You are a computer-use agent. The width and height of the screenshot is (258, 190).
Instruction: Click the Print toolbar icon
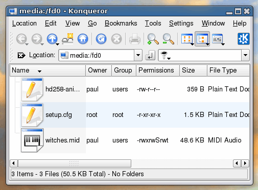135,39
